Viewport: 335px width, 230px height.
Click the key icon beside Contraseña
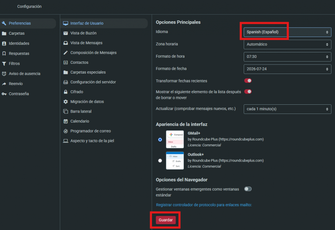pyautogui.click(x=4, y=94)
